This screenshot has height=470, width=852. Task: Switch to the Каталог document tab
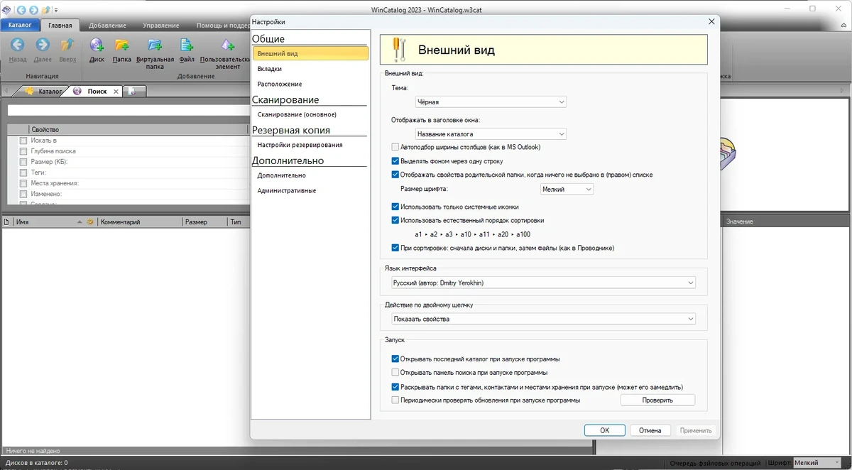tap(44, 92)
